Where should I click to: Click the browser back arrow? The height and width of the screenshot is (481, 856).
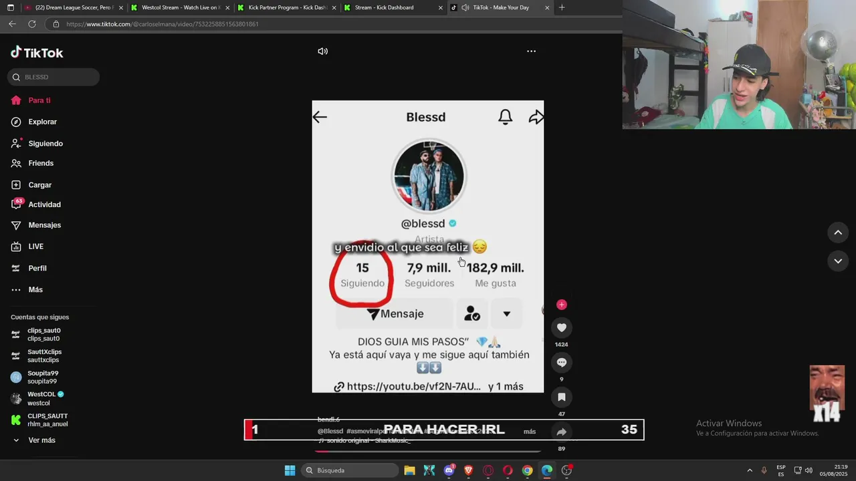point(12,24)
